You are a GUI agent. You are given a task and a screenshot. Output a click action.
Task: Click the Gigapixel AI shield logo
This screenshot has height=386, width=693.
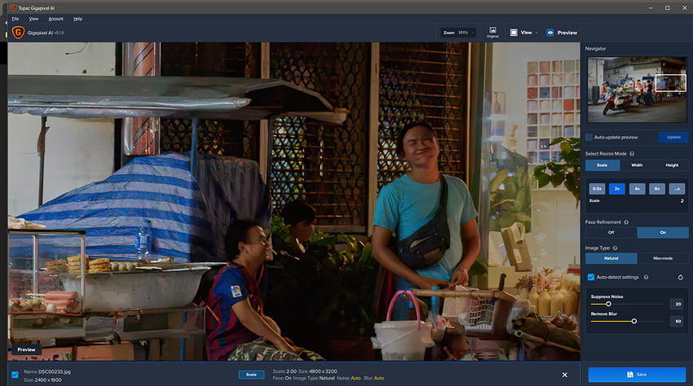tap(17, 33)
